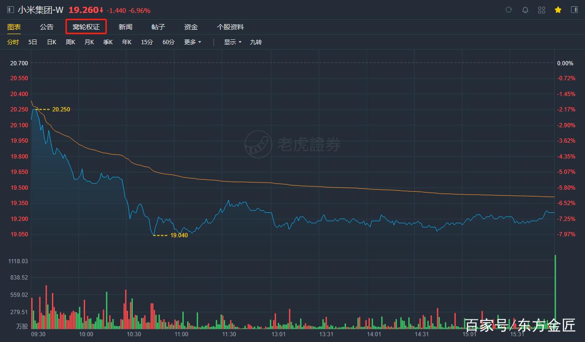Screen dimensions: 585x342
Task: Click the refresh icon in header
Action: (509, 10)
